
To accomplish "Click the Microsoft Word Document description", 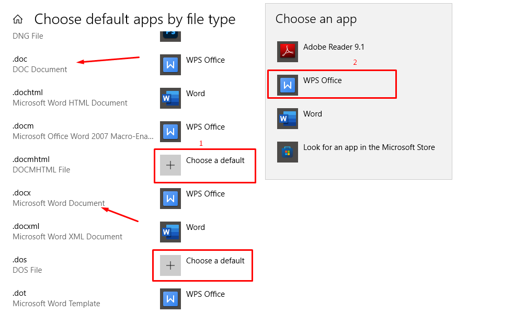I will click(x=59, y=203).
